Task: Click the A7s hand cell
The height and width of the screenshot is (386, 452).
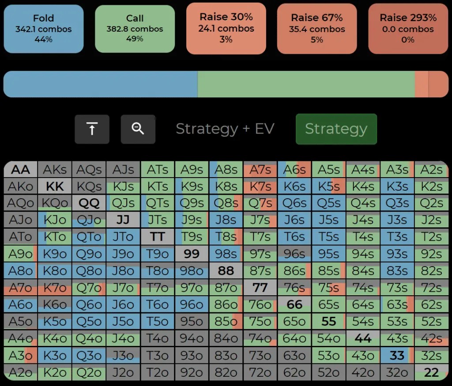Action: click(260, 170)
